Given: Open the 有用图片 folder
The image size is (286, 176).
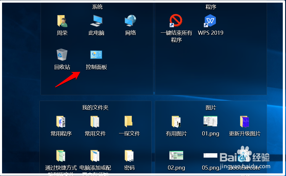Looking at the screenshot, I should click(x=176, y=122).
